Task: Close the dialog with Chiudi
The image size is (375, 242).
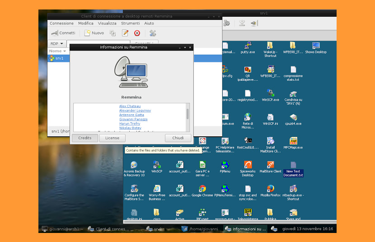Action: (178, 138)
